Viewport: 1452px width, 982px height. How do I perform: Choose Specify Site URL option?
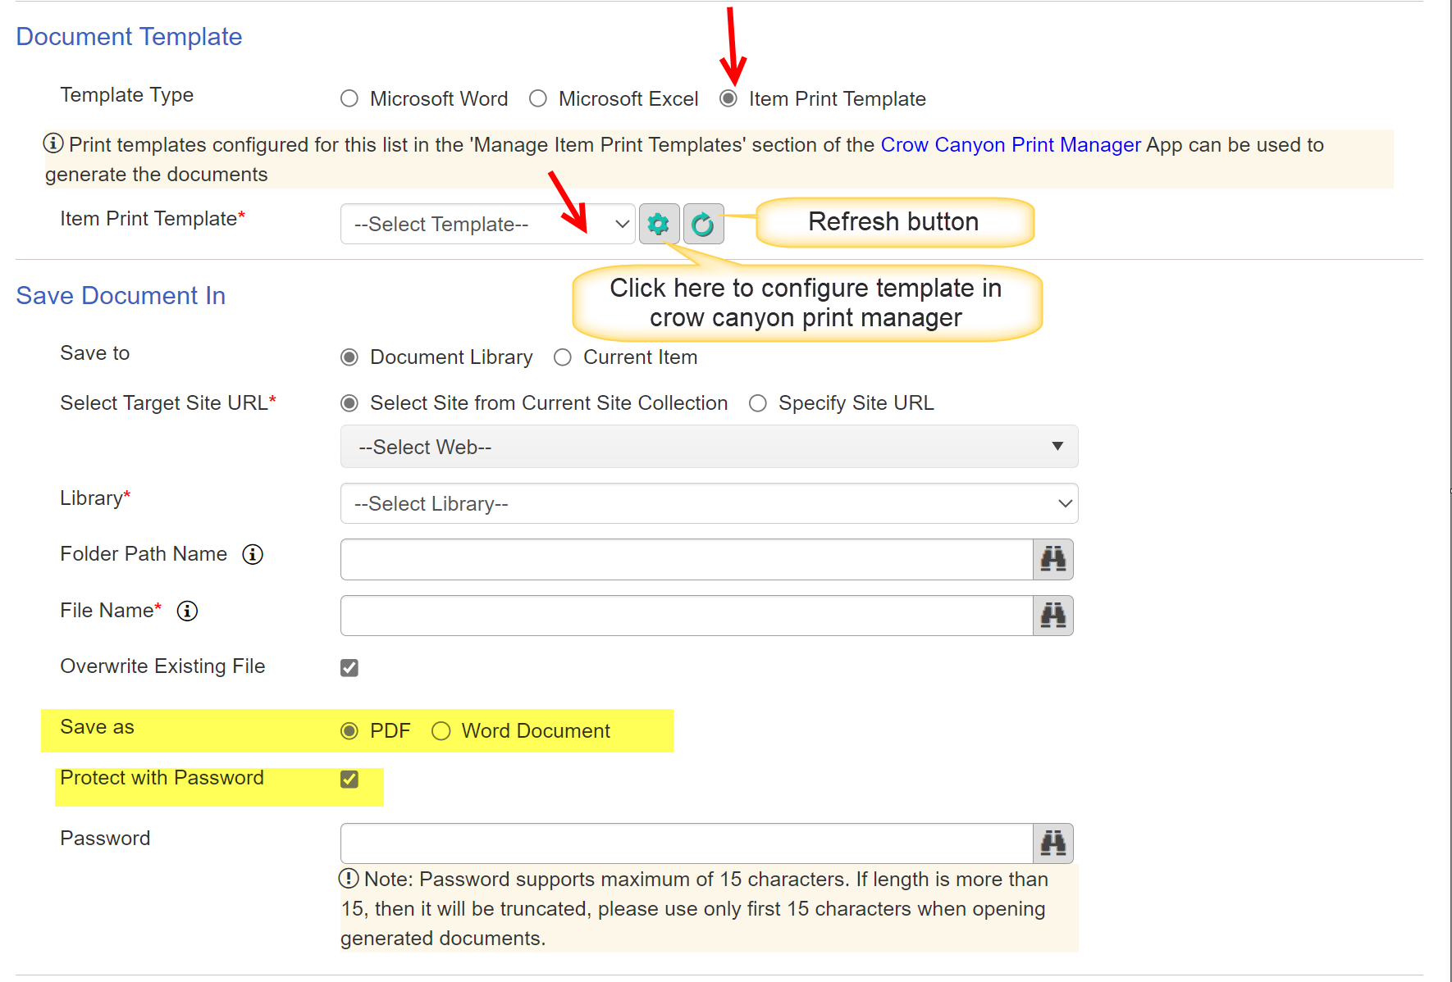(x=758, y=403)
